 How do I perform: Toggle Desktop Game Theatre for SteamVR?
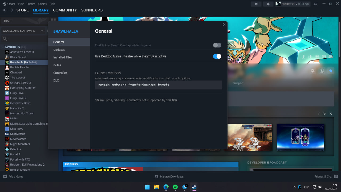click(x=217, y=56)
